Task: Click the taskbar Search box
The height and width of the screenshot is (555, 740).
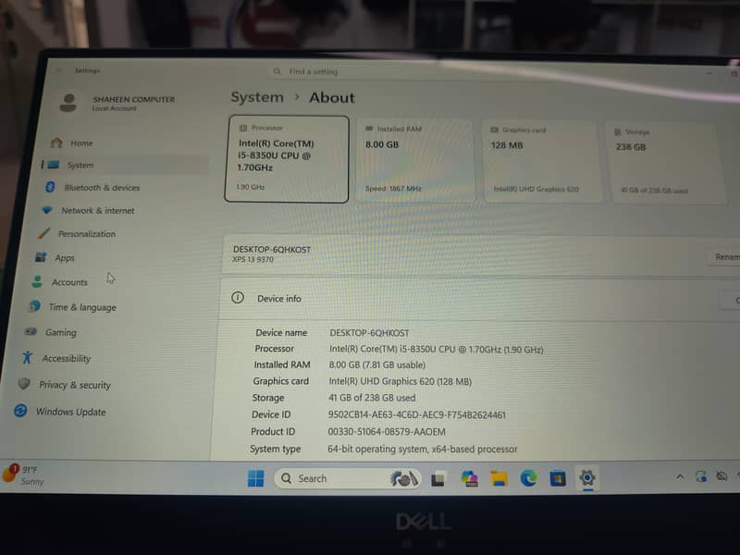Action: [348, 478]
